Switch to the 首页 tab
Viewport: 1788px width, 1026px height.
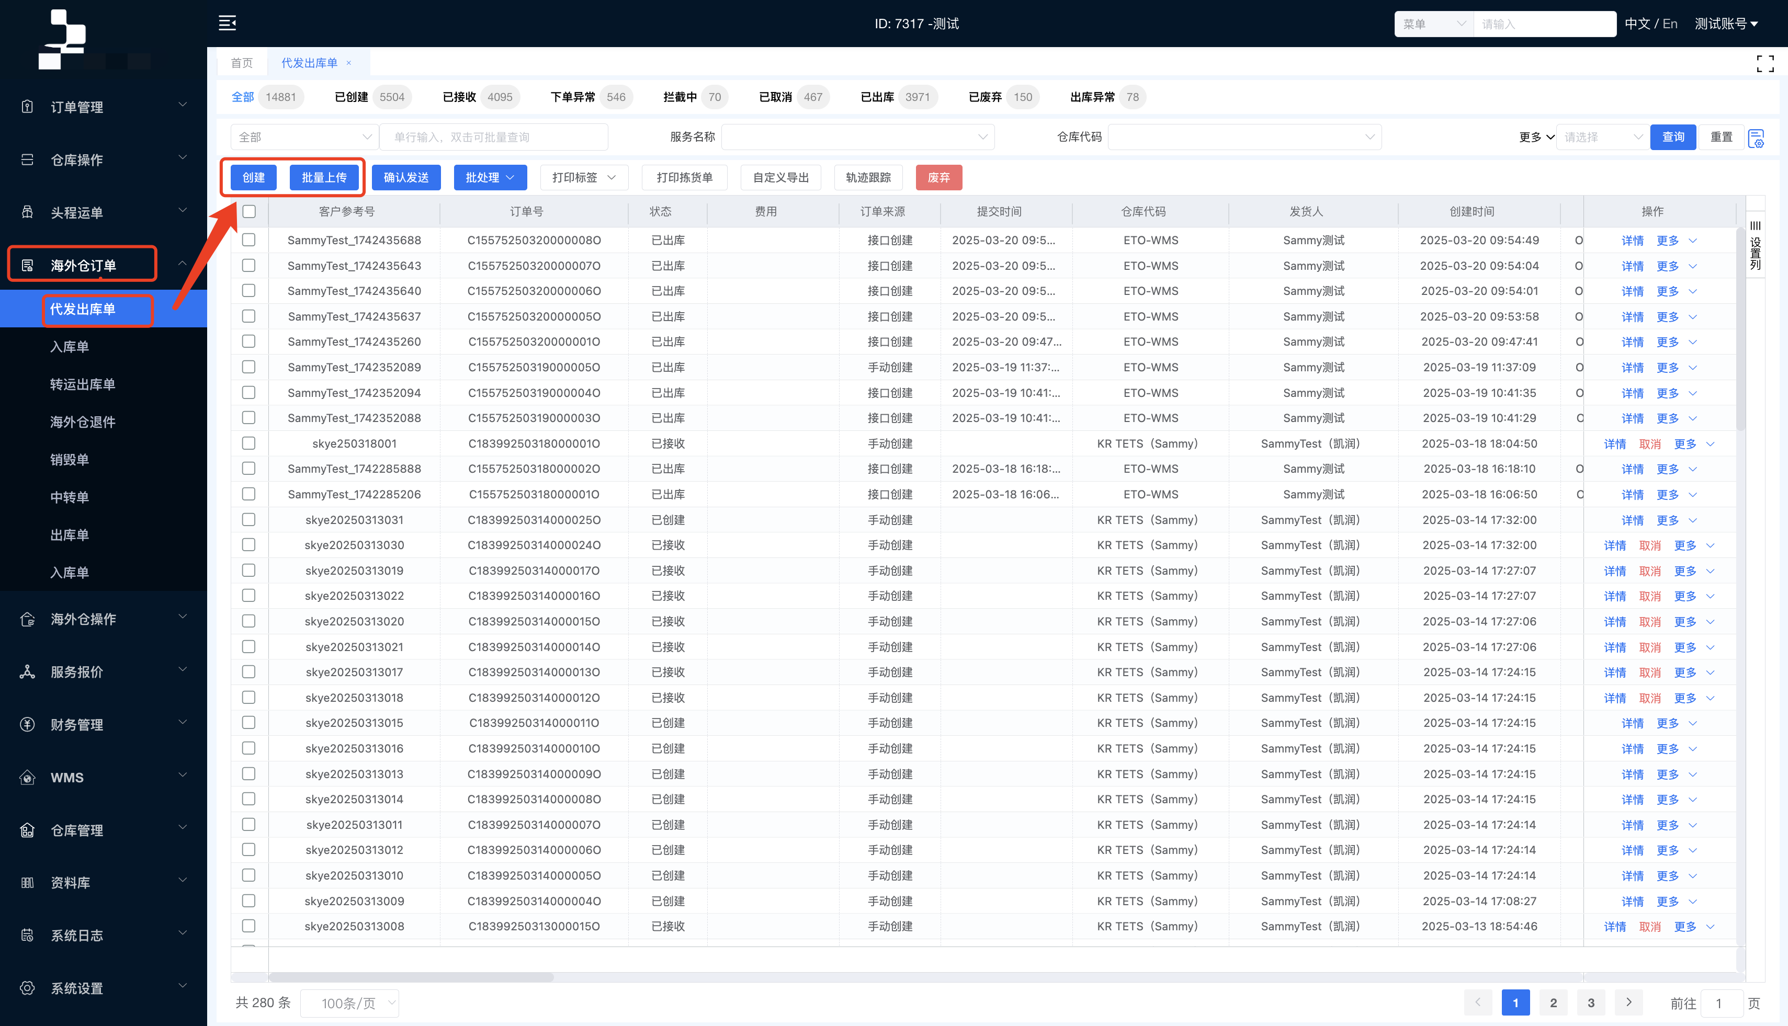pyautogui.click(x=242, y=63)
